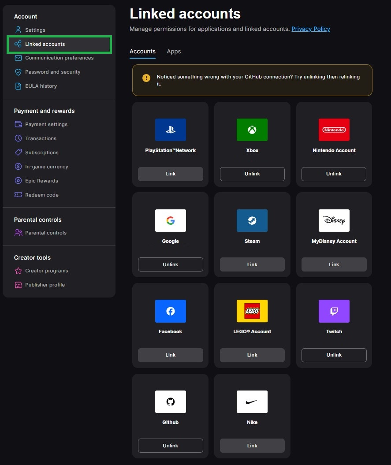Screen dimensions: 391x465
Task: Click the purple Twitch logo icon
Action: (334, 311)
